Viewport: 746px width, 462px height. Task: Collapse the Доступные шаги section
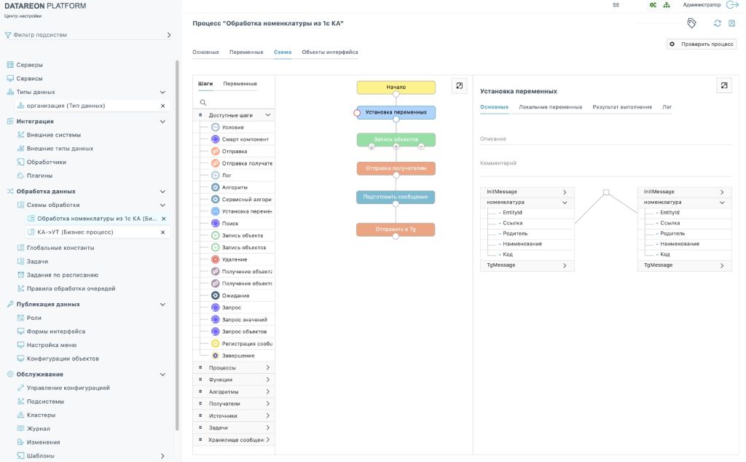click(268, 115)
